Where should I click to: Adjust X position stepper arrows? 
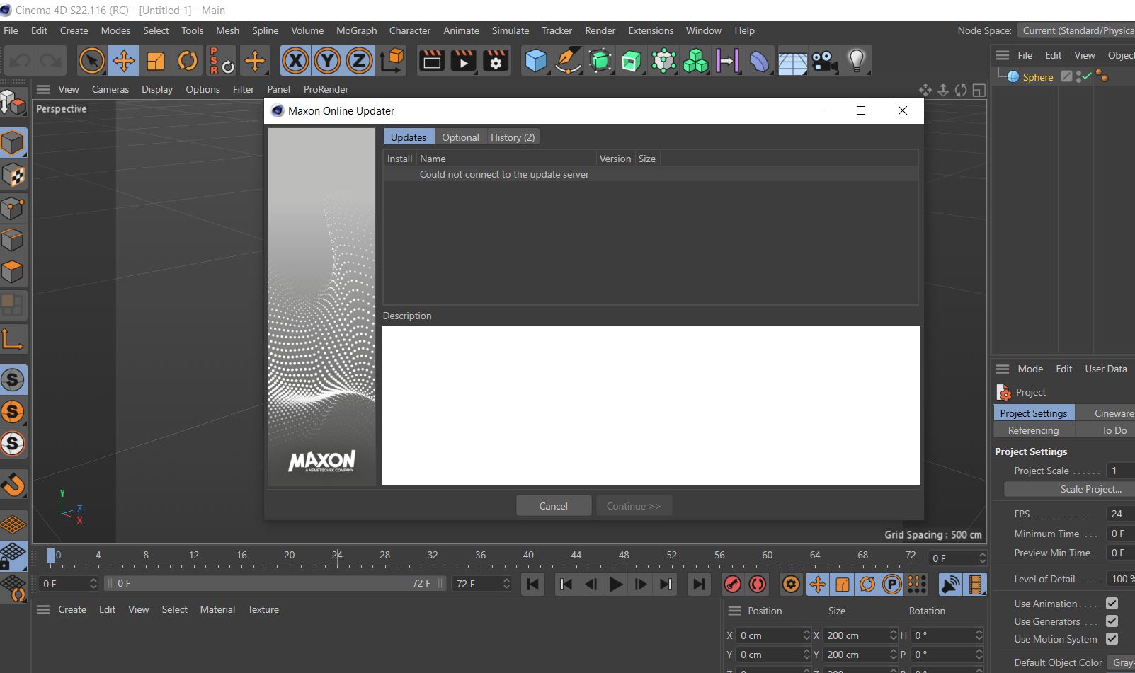click(806, 635)
